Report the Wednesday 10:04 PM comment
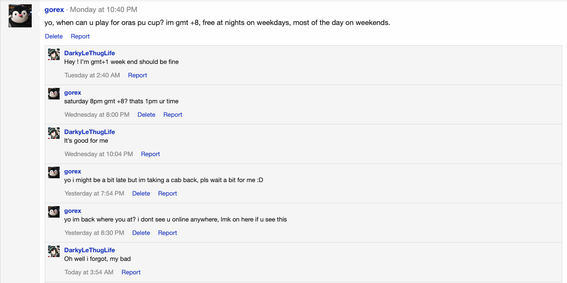Screen dimensions: 567x283 [x=150, y=154]
